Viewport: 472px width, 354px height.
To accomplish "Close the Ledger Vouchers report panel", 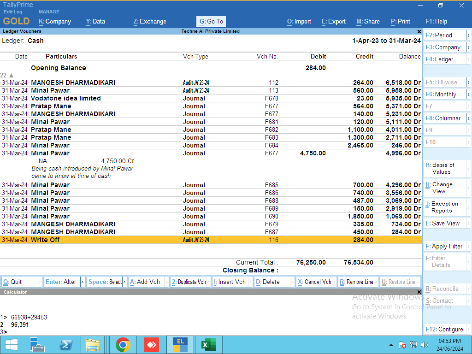I will [419, 31].
